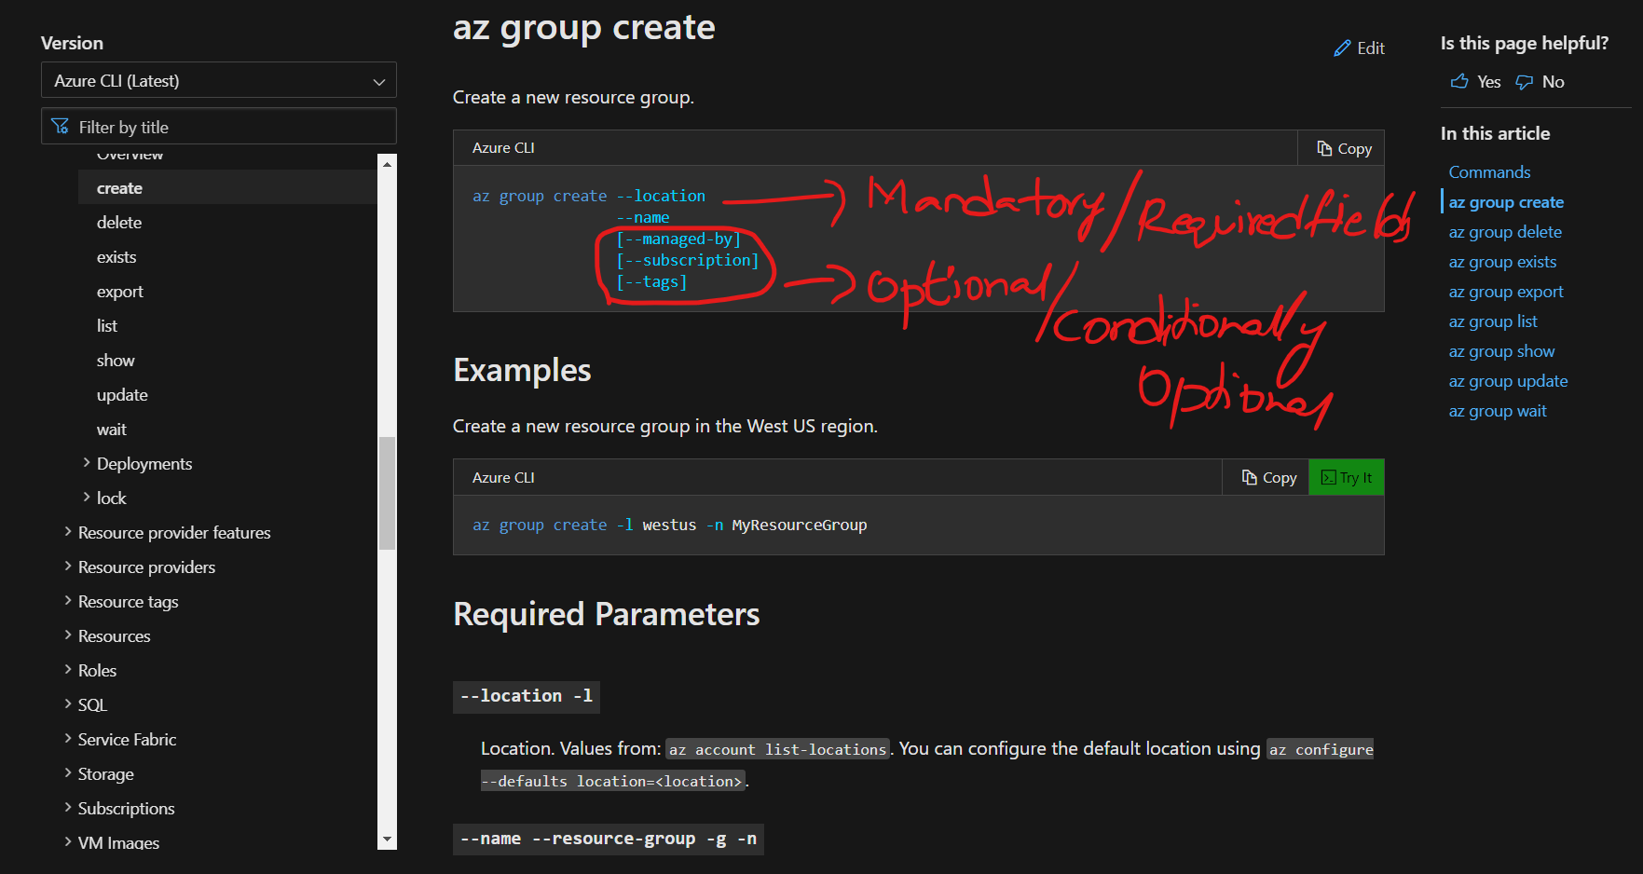
Task: Click the --name --resource-group parameter heading
Action: (609, 839)
